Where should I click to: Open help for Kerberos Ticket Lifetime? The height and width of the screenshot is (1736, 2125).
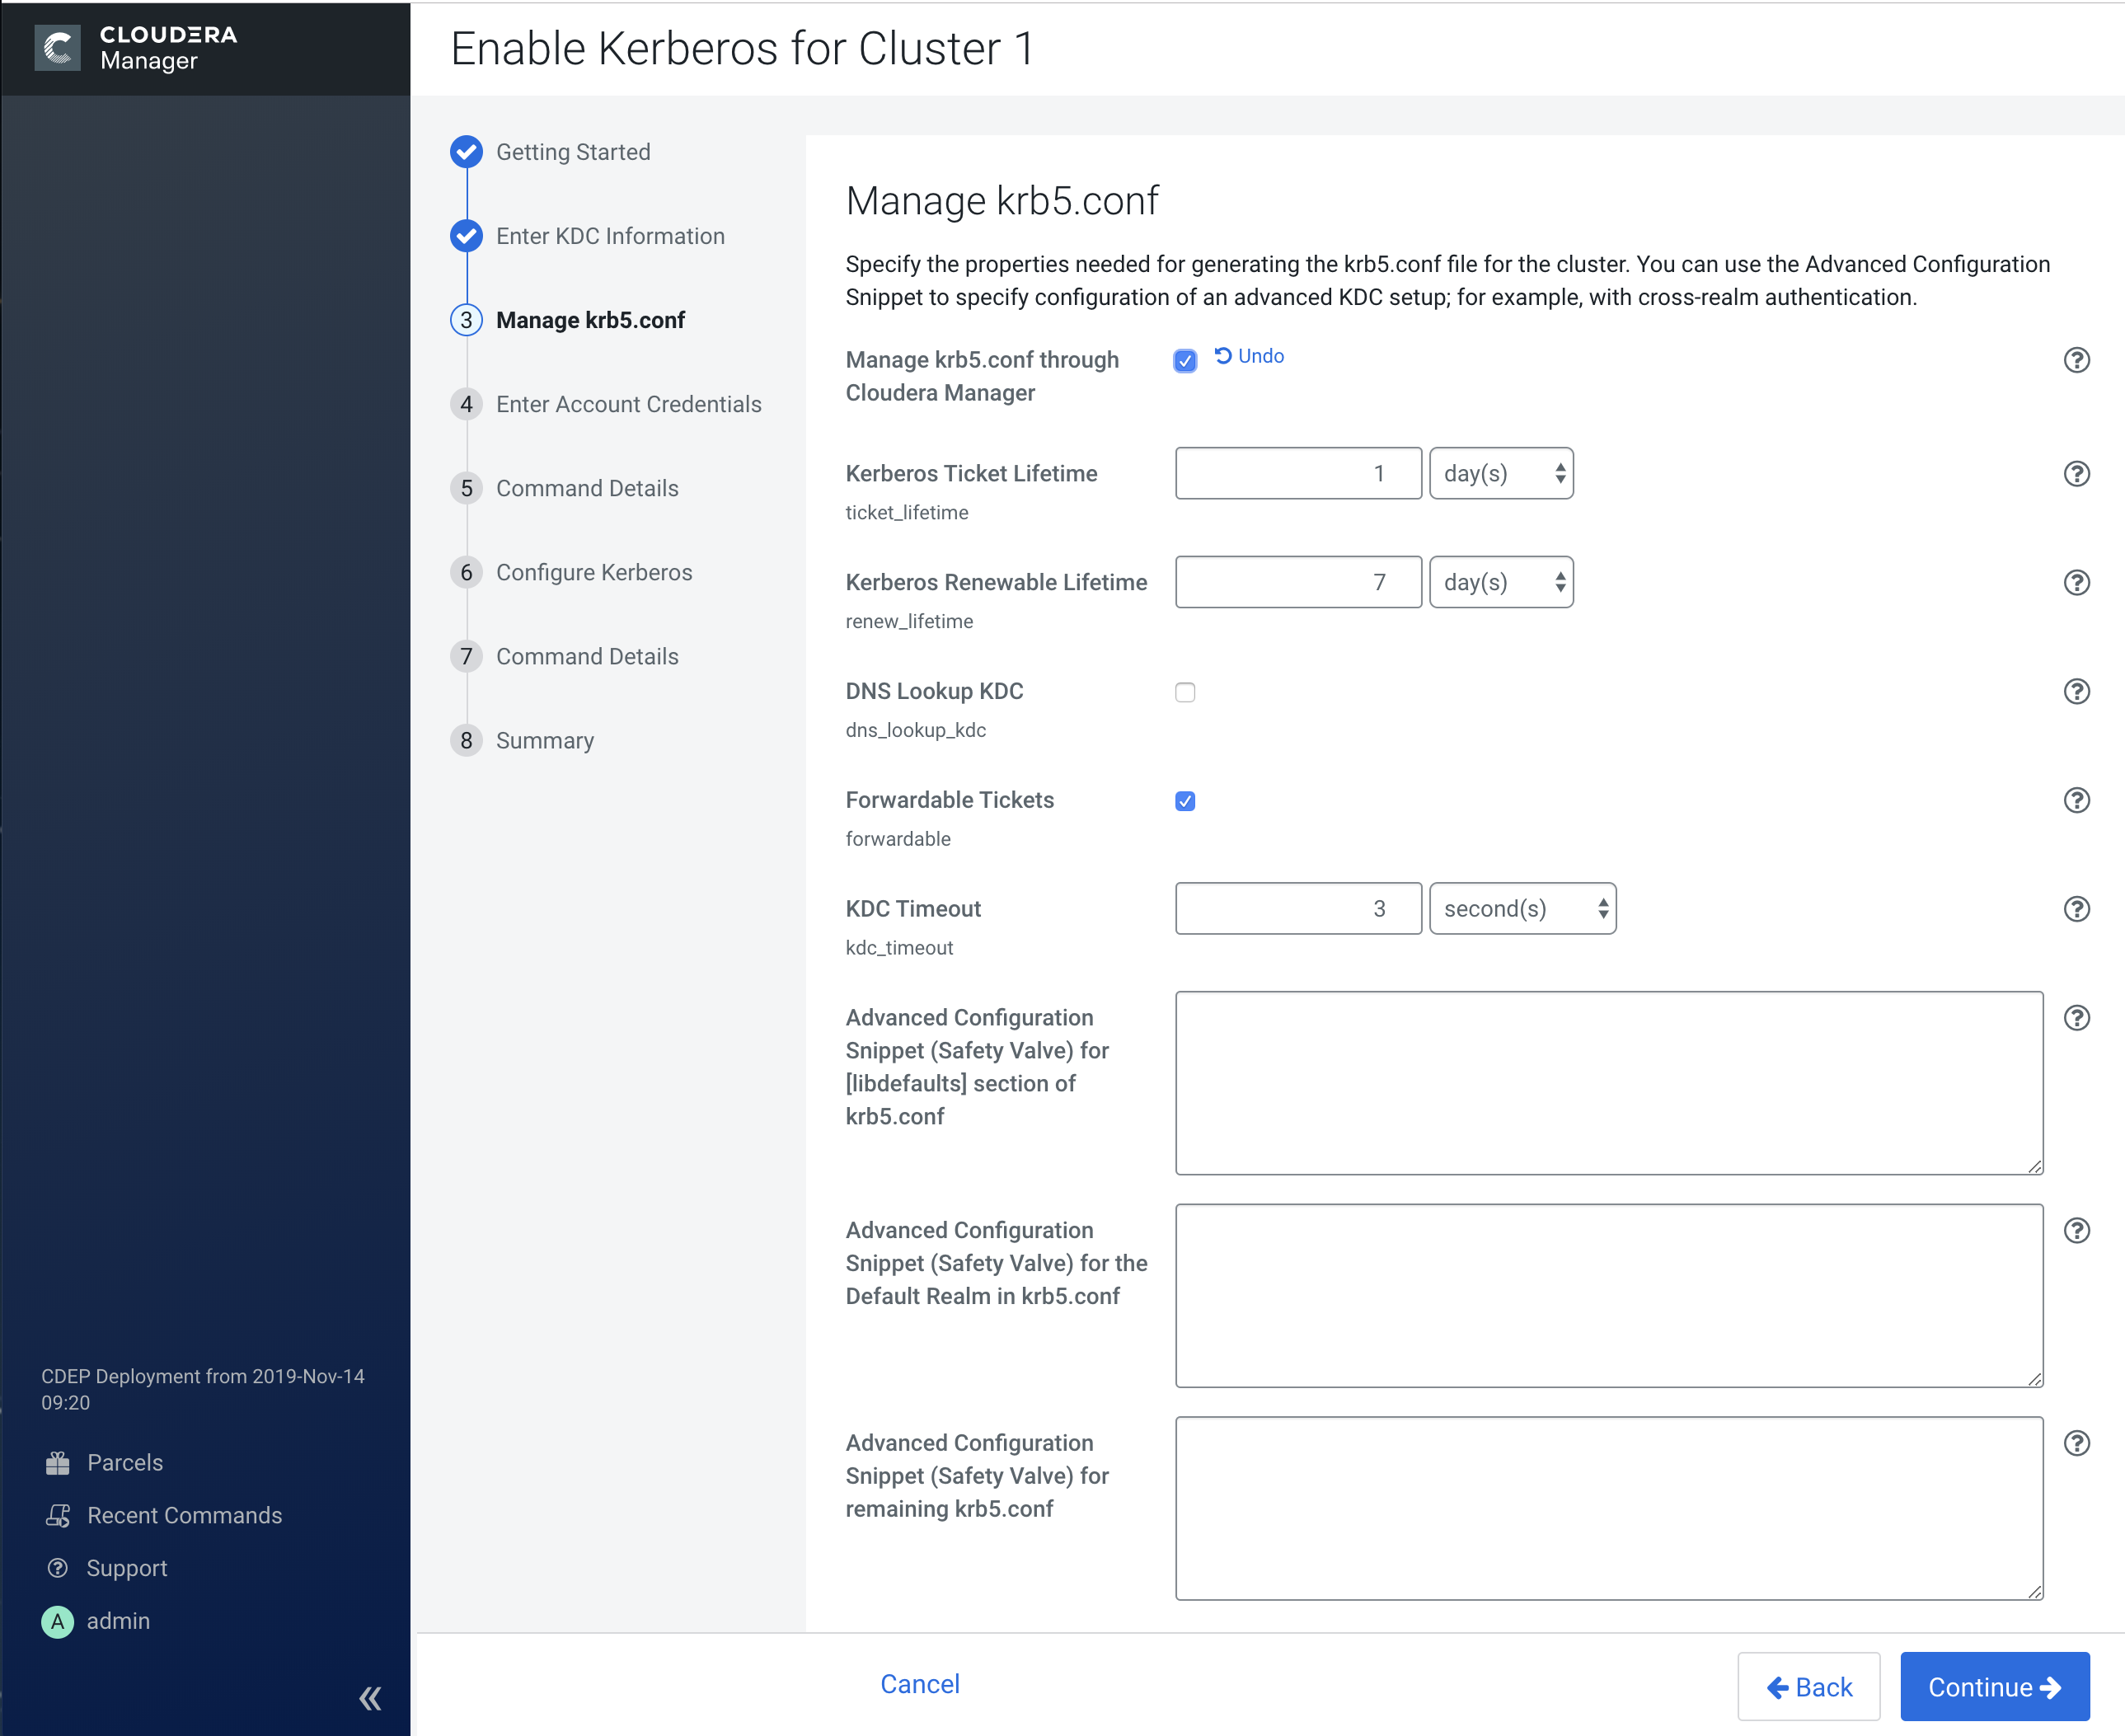2076,474
